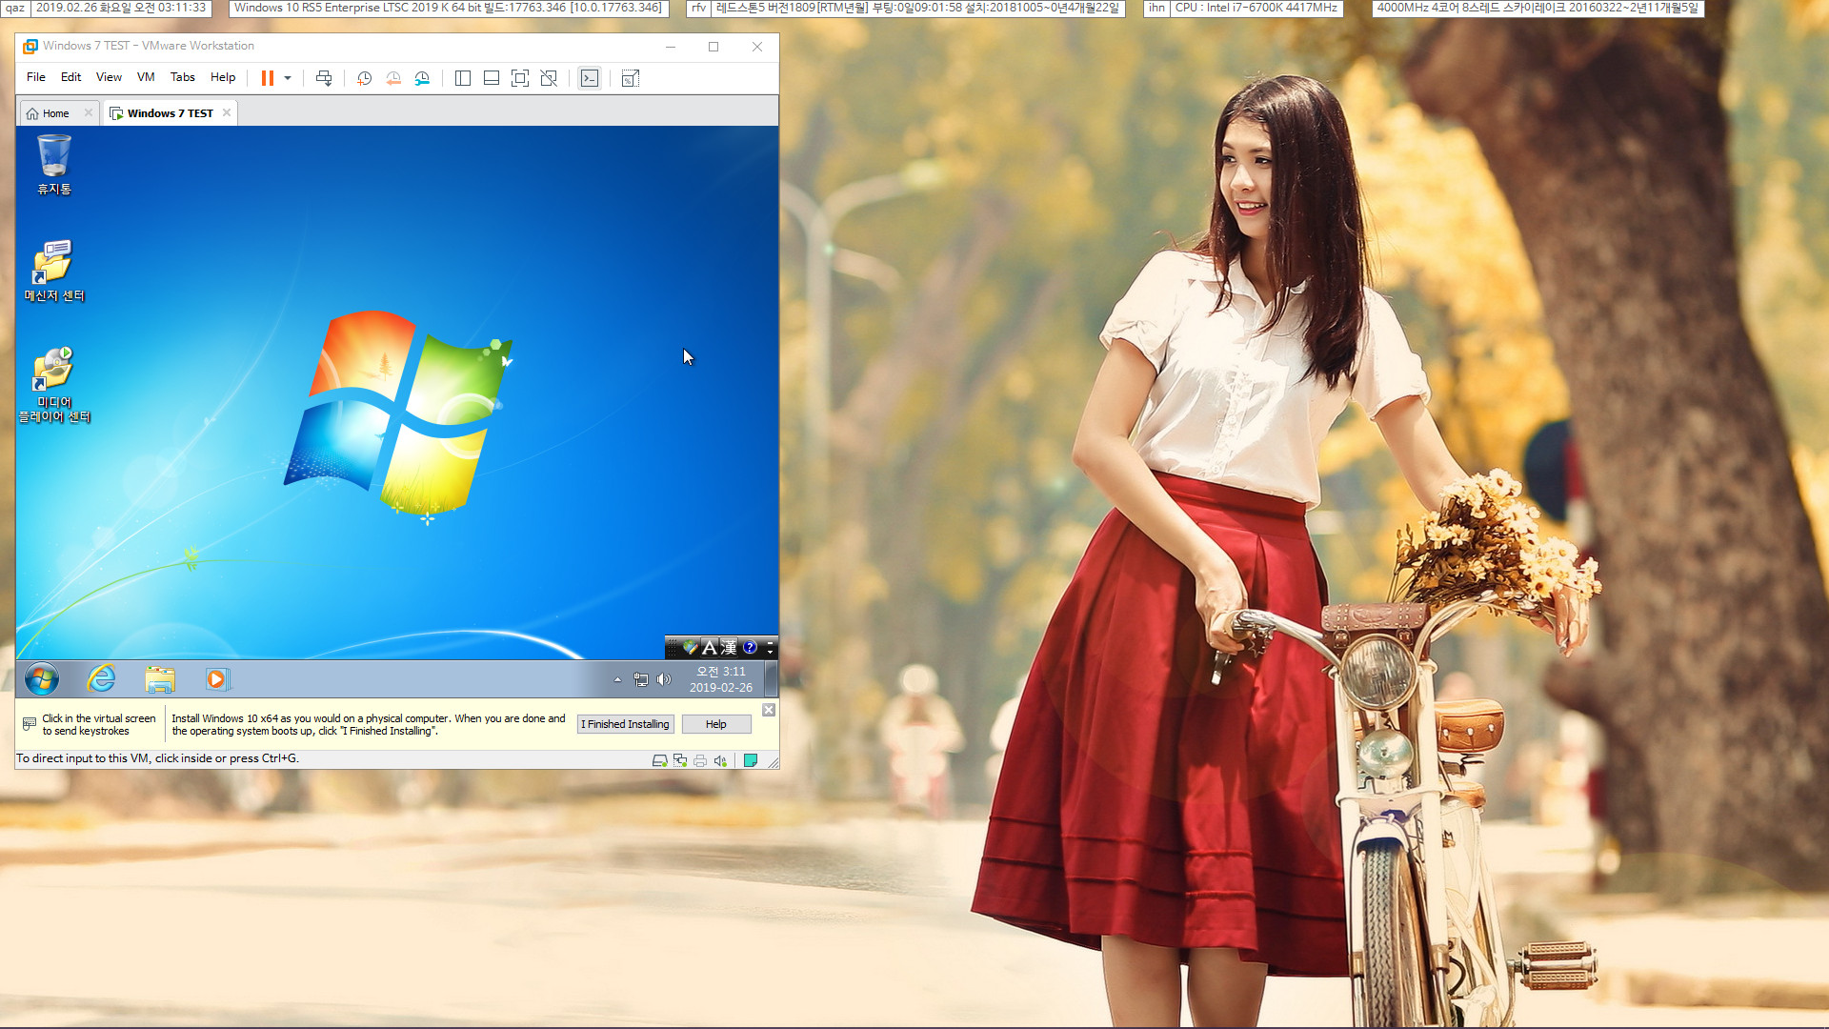This screenshot has height=1029, width=1829.
Task: Click the network adapter status icon
Action: click(680, 760)
